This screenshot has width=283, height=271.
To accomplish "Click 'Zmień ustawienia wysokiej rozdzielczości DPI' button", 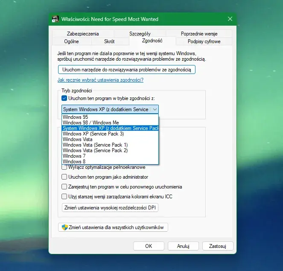I will tap(110, 208).
